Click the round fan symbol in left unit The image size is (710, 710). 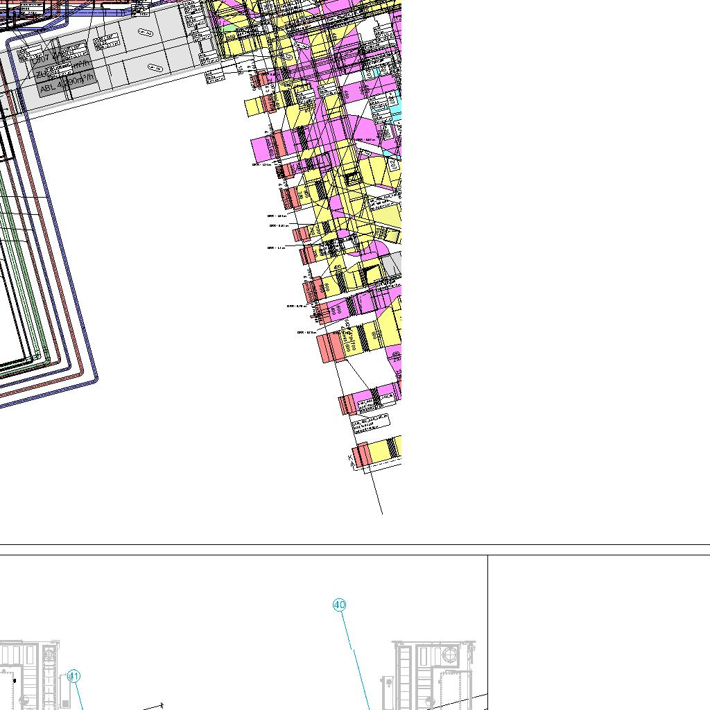pyautogui.click(x=50, y=655)
